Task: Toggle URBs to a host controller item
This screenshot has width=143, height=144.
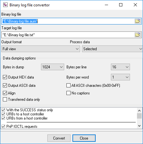Action: [3, 114]
